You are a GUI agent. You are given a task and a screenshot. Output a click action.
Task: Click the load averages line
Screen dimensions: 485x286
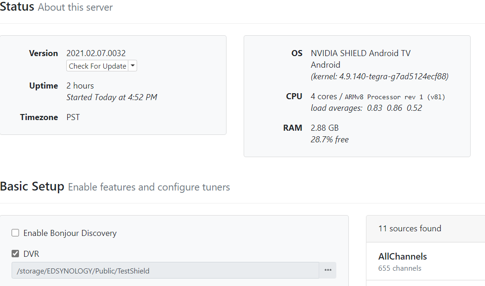[366, 108]
